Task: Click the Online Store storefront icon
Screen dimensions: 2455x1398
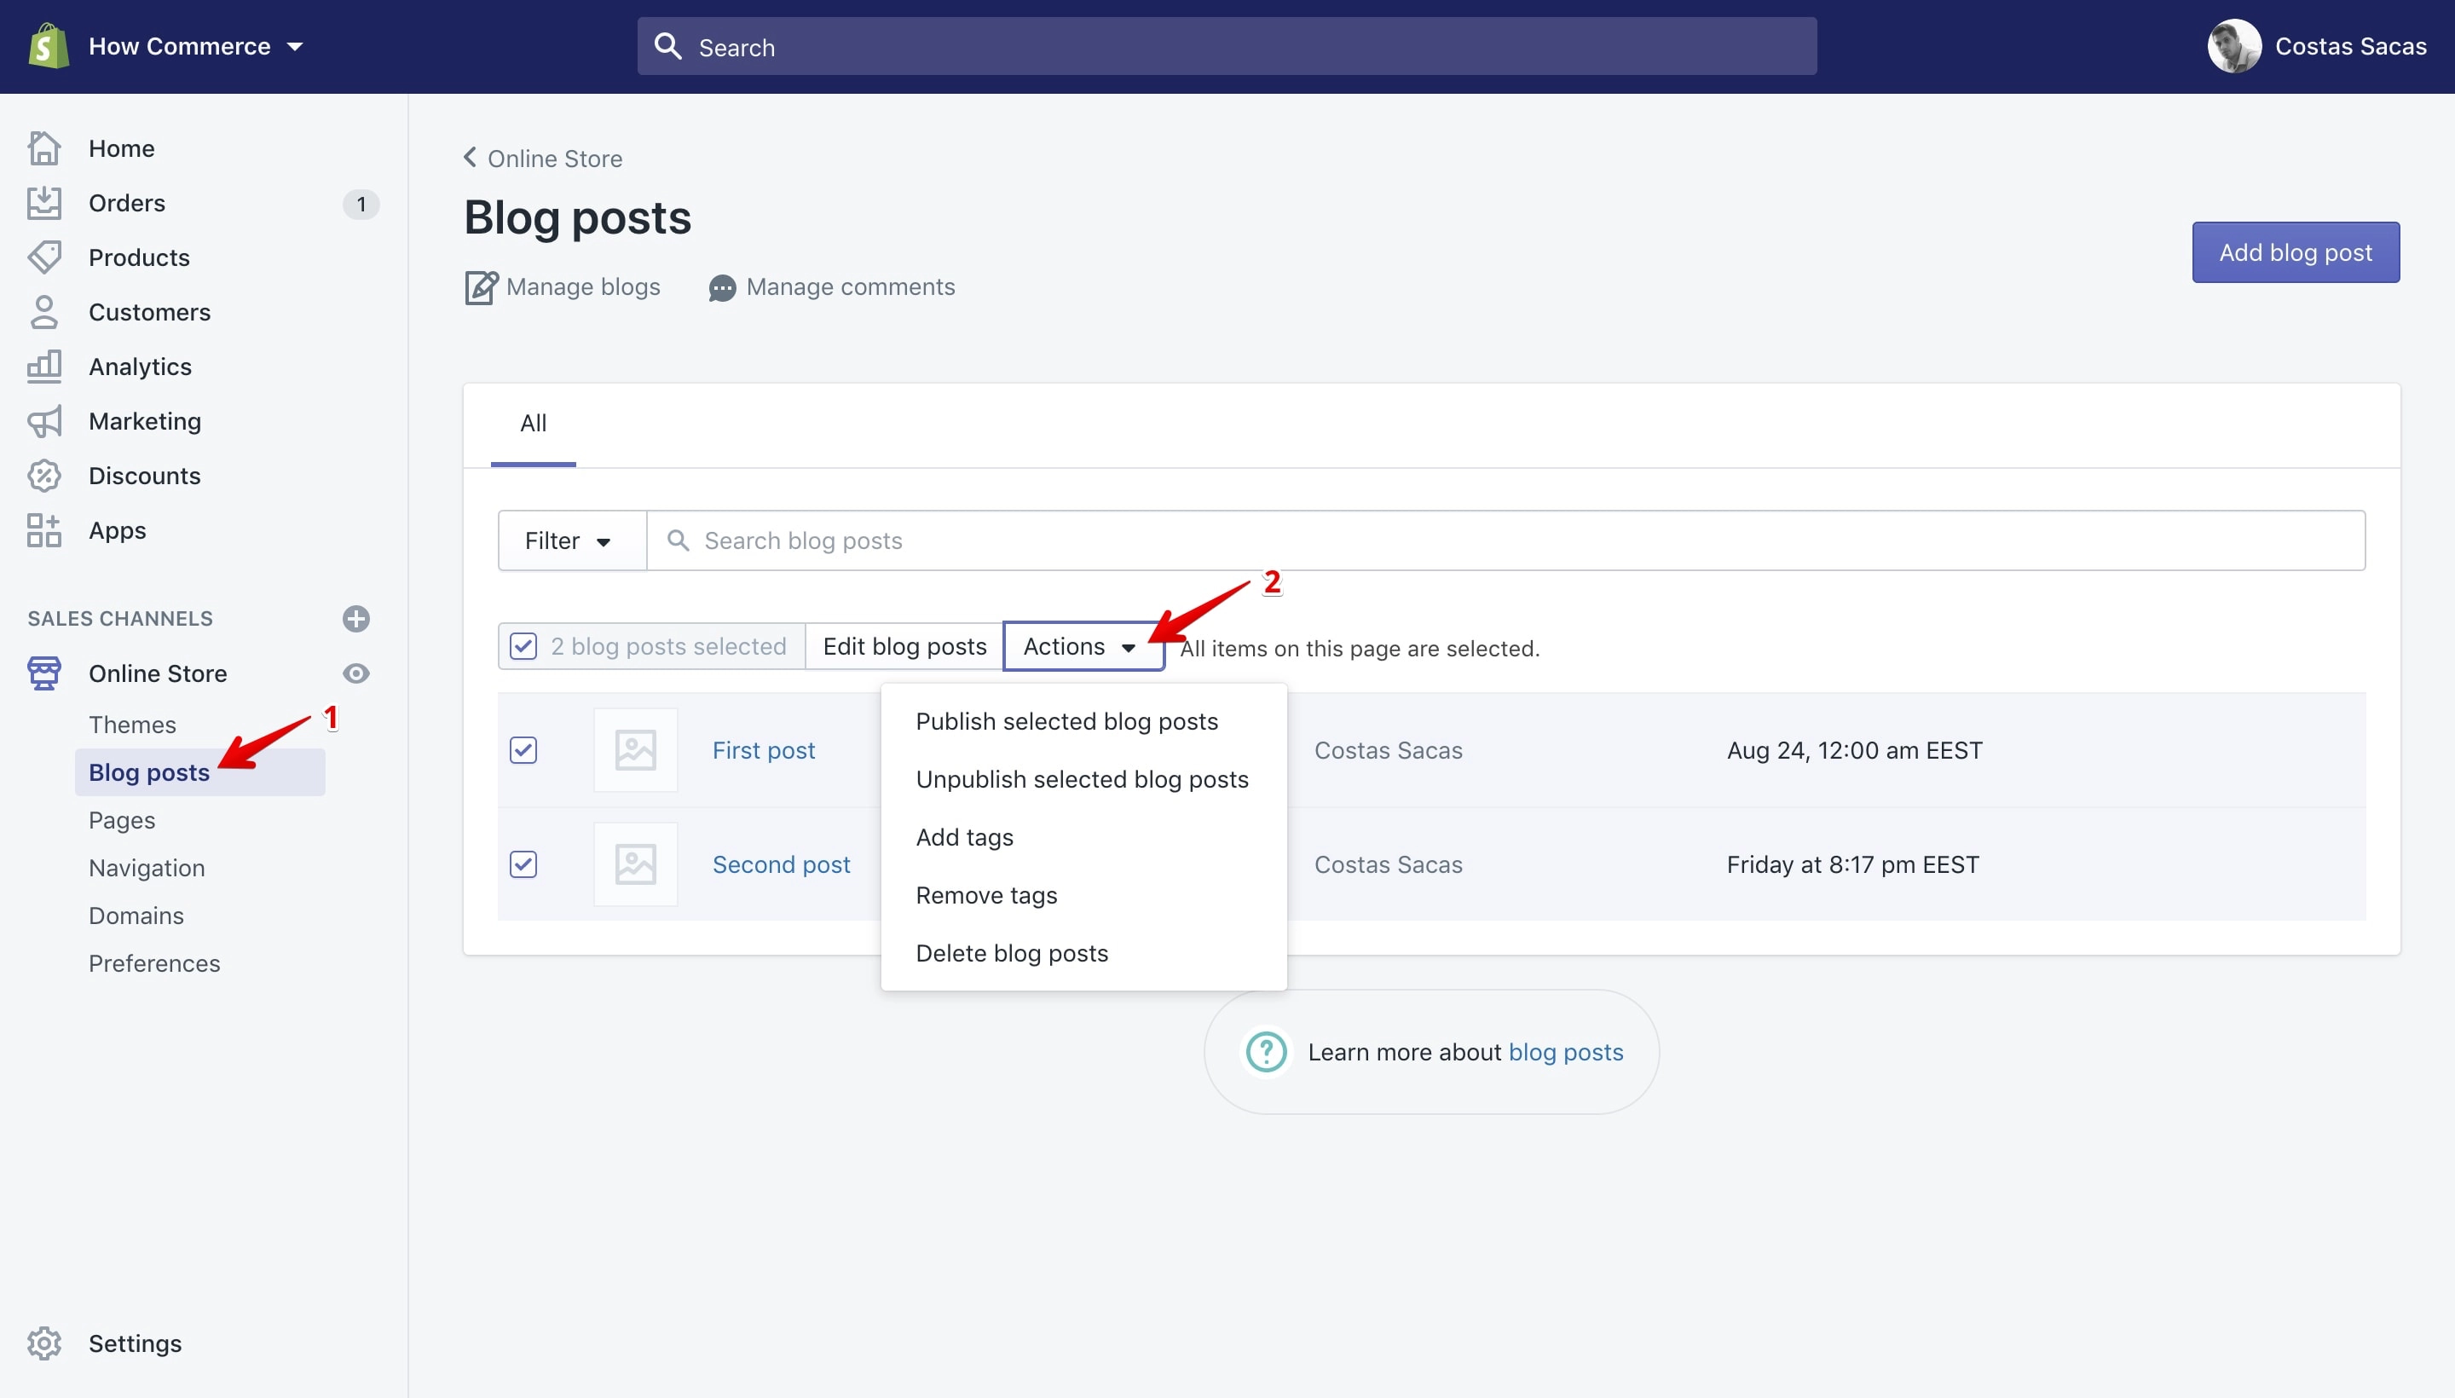Action: point(44,673)
